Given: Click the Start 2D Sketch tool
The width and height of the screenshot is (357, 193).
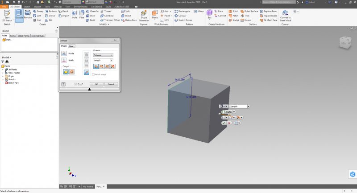Looking at the screenshot, I should pyautogui.click(x=7, y=16).
